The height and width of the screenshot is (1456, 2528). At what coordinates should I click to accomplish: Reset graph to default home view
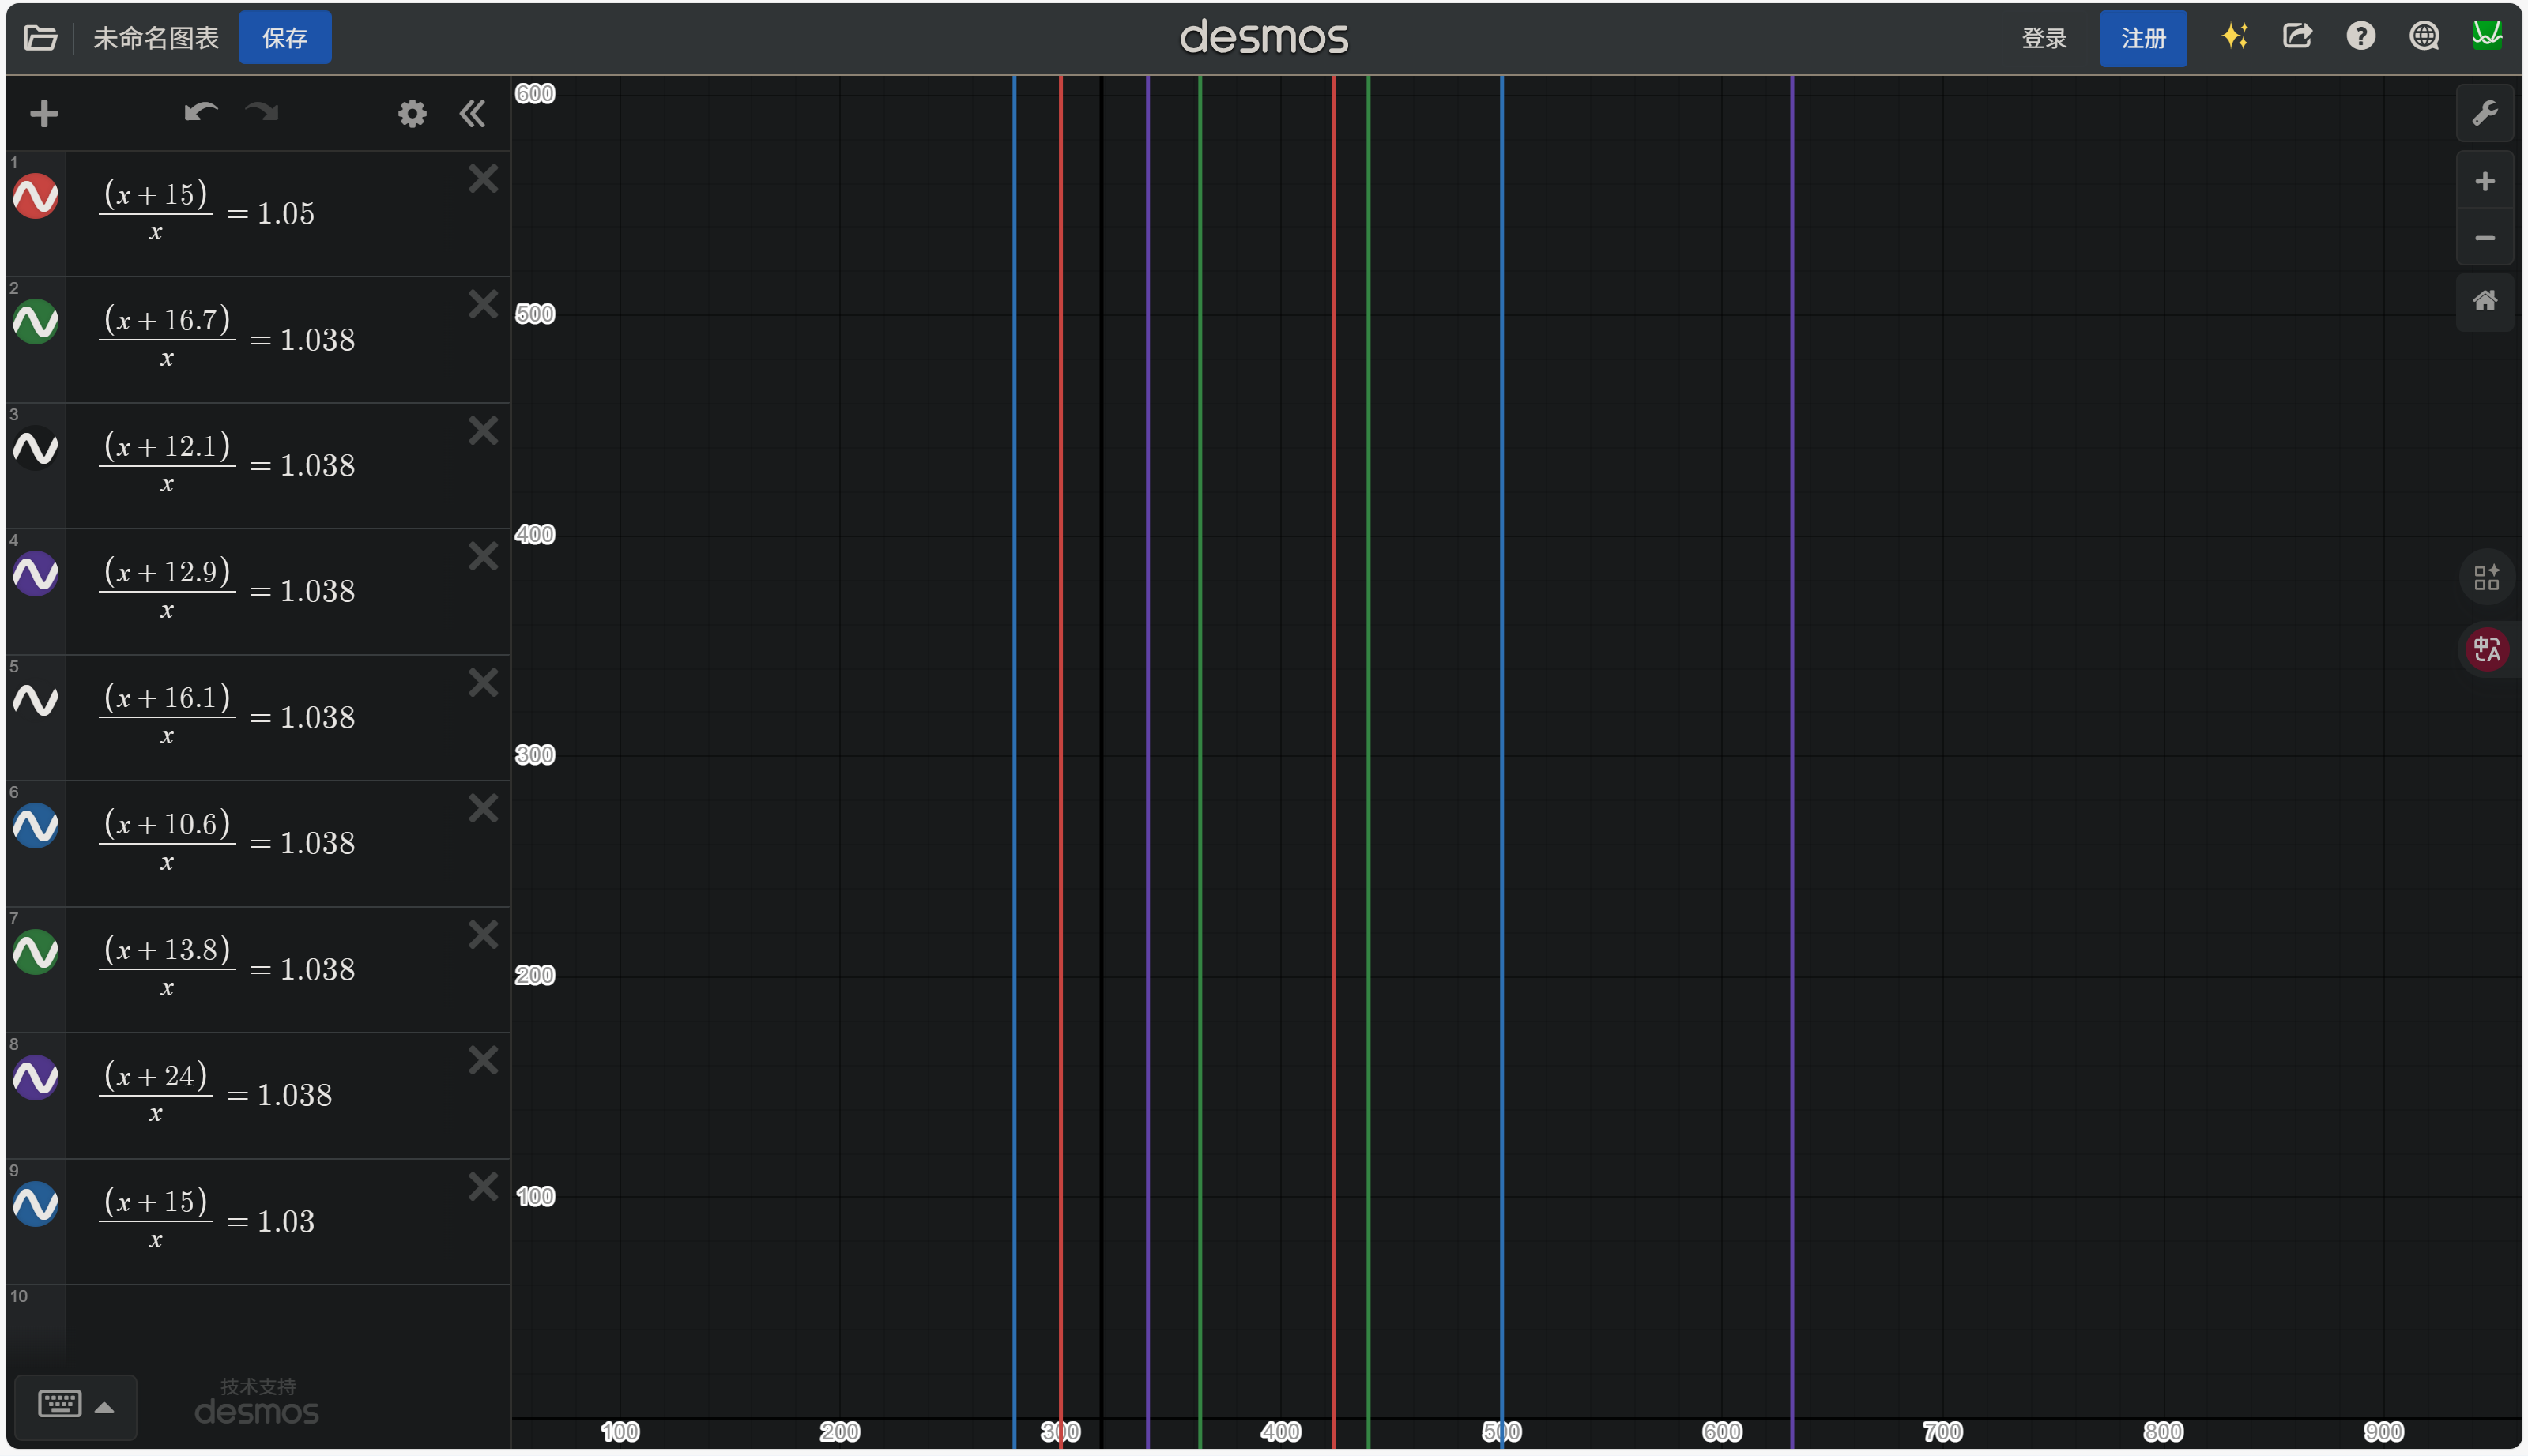pyautogui.click(x=2485, y=301)
